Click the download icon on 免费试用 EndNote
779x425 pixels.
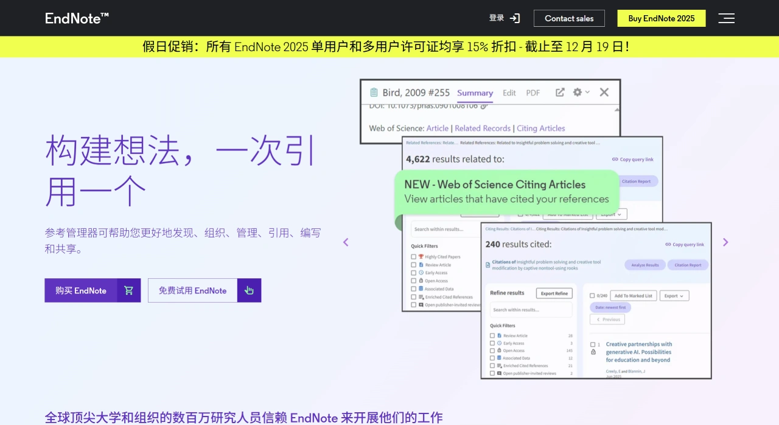tap(249, 290)
